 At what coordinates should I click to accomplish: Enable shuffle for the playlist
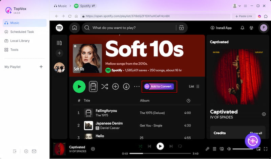105,86
